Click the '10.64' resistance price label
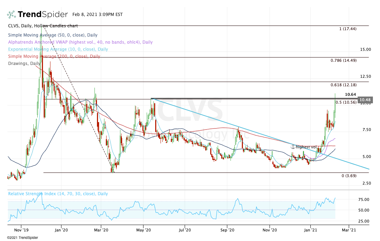 [x=351, y=94]
